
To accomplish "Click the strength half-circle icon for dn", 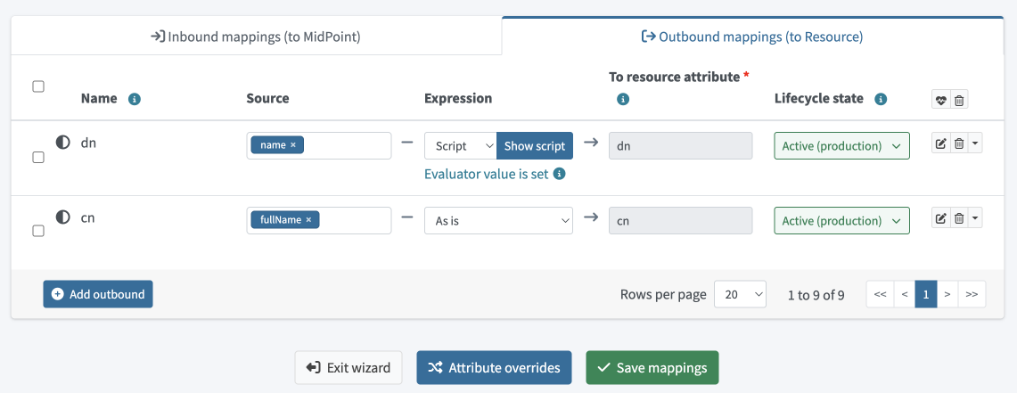I will [x=63, y=142].
